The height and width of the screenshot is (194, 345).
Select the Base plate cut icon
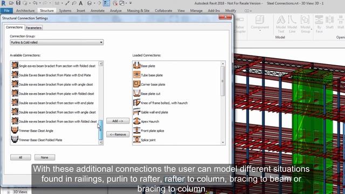click(136, 93)
